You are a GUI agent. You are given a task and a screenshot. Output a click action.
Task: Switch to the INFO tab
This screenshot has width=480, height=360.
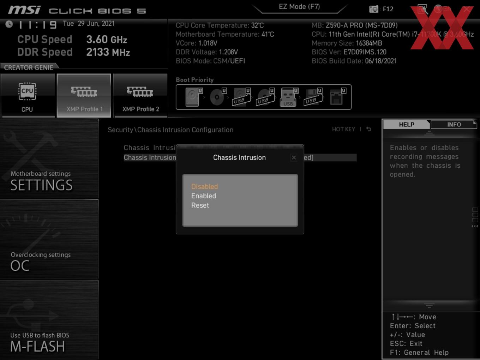tap(454, 125)
